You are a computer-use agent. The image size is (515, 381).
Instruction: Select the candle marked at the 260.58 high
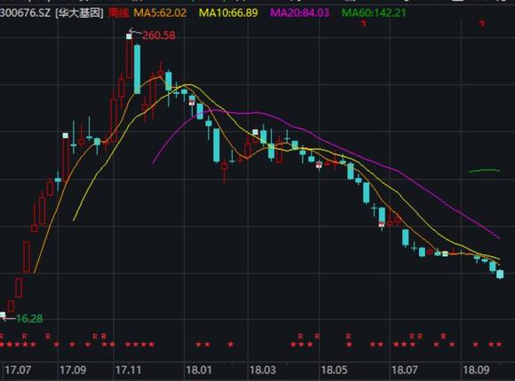coord(129,56)
